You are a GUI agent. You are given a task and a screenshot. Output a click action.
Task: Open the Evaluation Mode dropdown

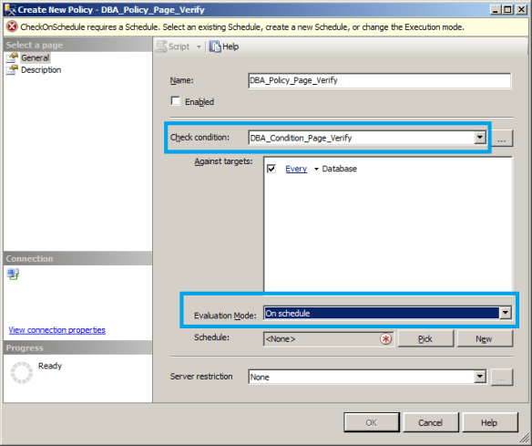pos(506,313)
